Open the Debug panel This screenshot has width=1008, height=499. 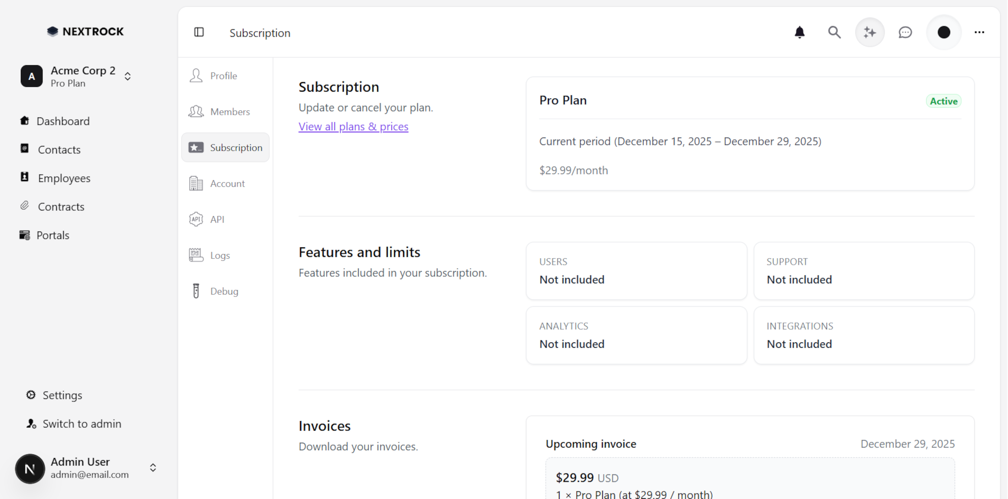(224, 291)
